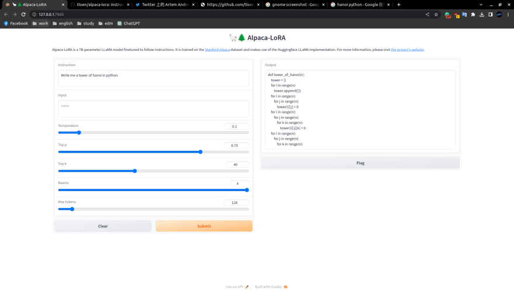The image size is (514, 294).
Task: Open the study bookmarks folder
Action: (85, 23)
